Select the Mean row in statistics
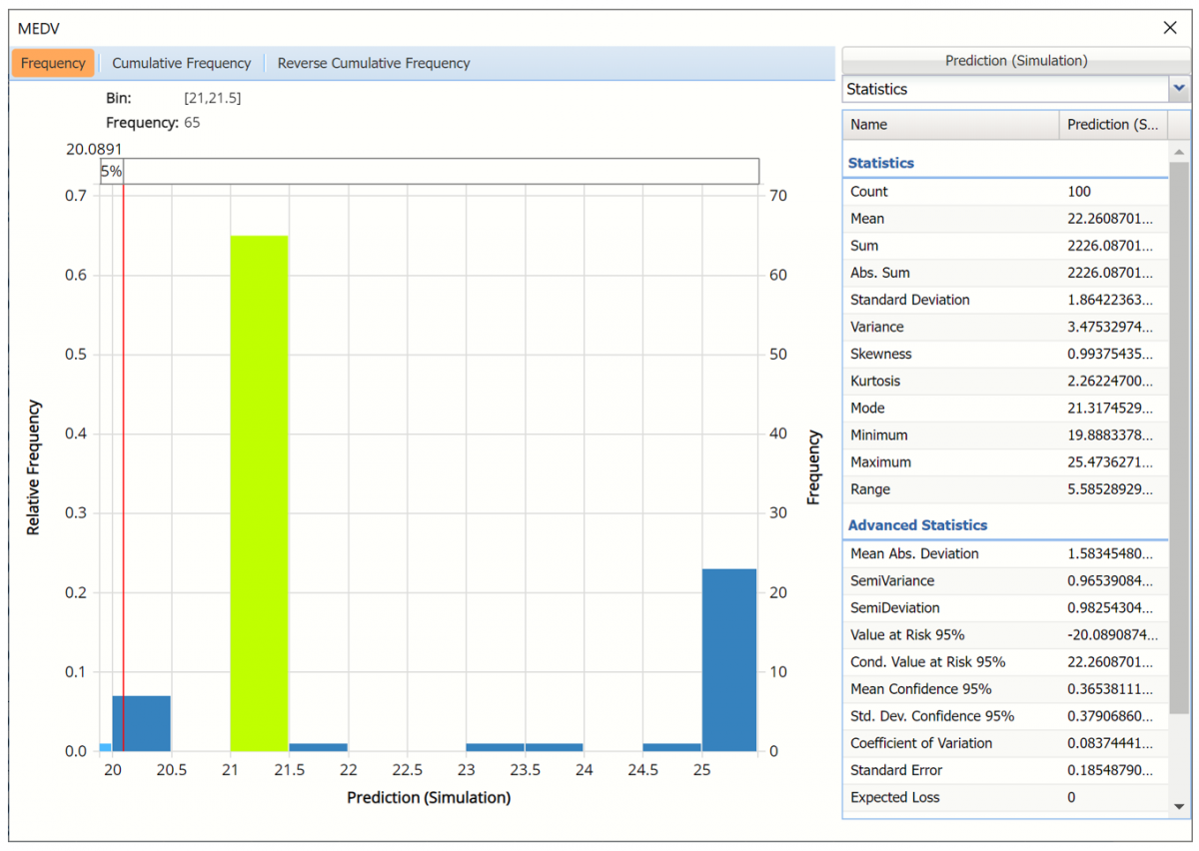This screenshot has width=1199, height=851. [1004, 219]
